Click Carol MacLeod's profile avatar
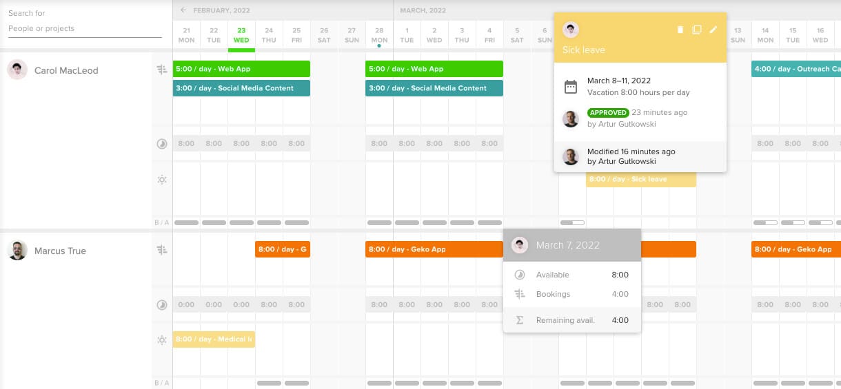Image resolution: width=841 pixels, height=389 pixels. click(x=17, y=70)
